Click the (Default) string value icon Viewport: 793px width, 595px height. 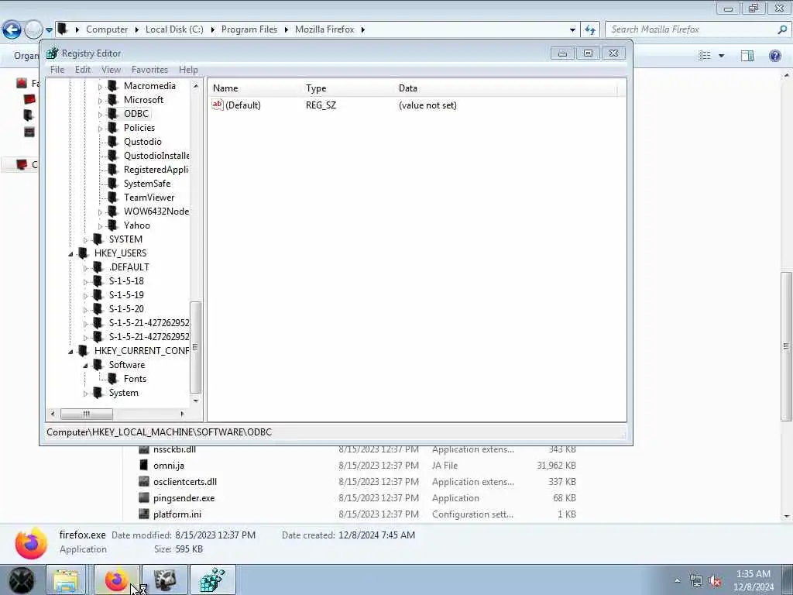pos(218,105)
